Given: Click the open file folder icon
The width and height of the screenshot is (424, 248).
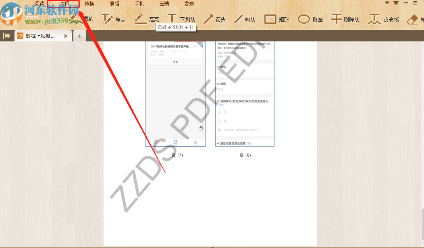Looking at the screenshot, I should 33,19.
